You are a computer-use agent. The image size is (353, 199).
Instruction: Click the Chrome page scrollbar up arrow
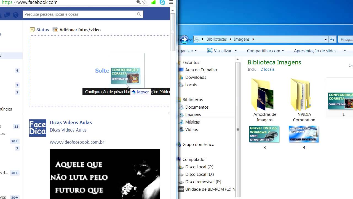(x=173, y=10)
